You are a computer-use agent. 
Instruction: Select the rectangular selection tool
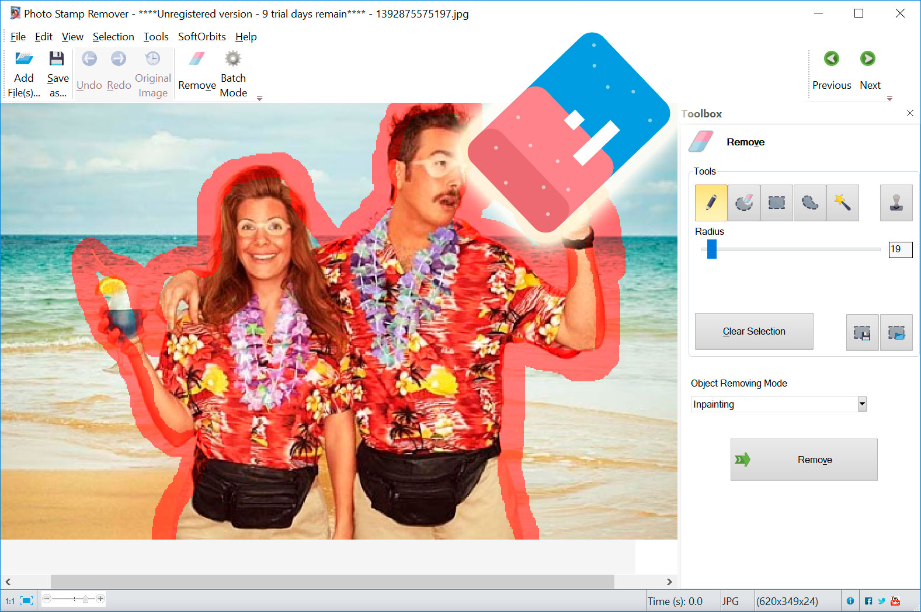tap(777, 203)
